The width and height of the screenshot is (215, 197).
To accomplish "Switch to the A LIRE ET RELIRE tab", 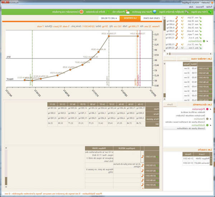I will (109, 18).
